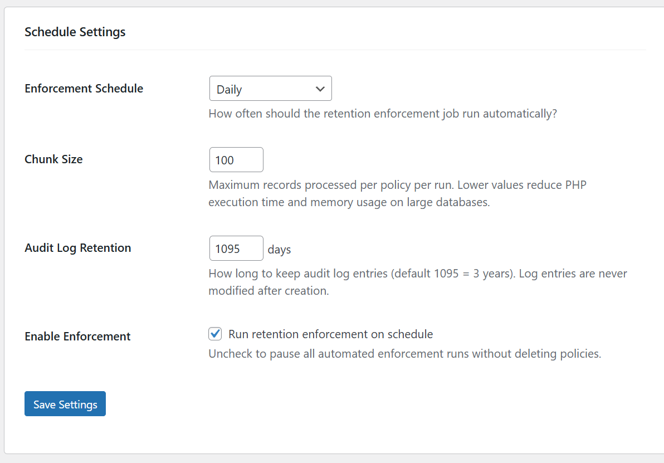The image size is (664, 463).
Task: Focus the Chunk Size input field
Action: (x=236, y=160)
